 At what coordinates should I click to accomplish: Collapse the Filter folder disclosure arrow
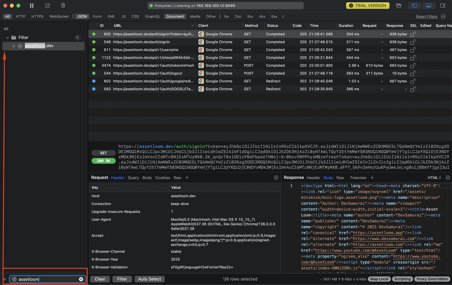click(x=8, y=38)
